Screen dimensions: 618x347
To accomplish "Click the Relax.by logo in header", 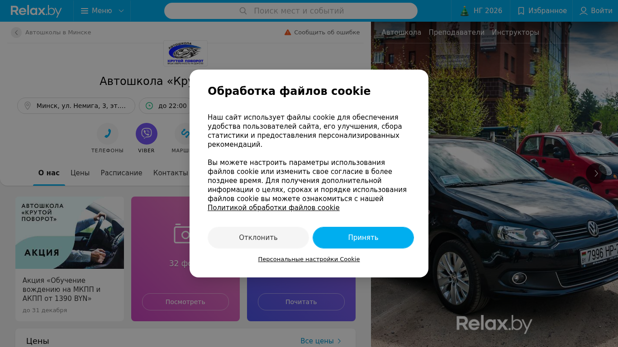I will [36, 11].
